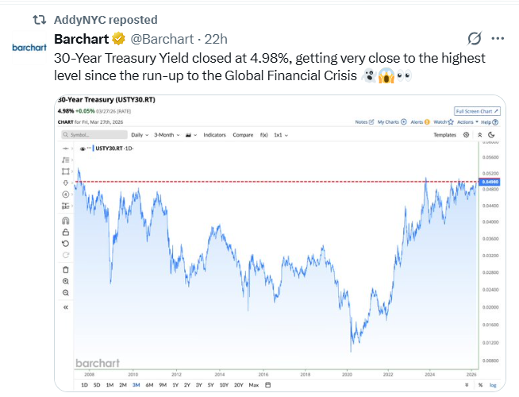Viewport: 519px width, 397px height.
Task: Zoom in using the magnifier plus icon
Action: 66,281
